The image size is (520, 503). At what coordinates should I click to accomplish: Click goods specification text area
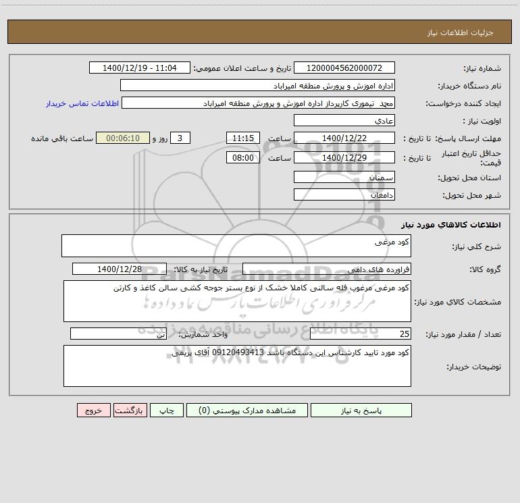pos(237,301)
